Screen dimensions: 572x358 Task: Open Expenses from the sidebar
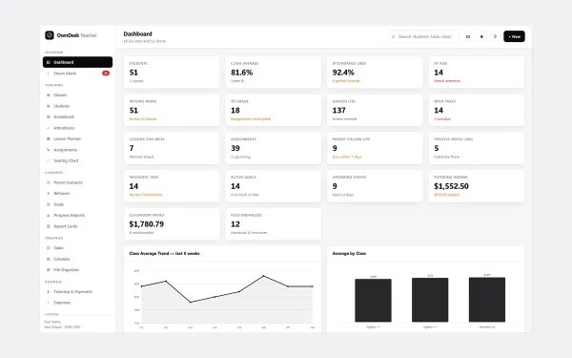click(x=77, y=303)
